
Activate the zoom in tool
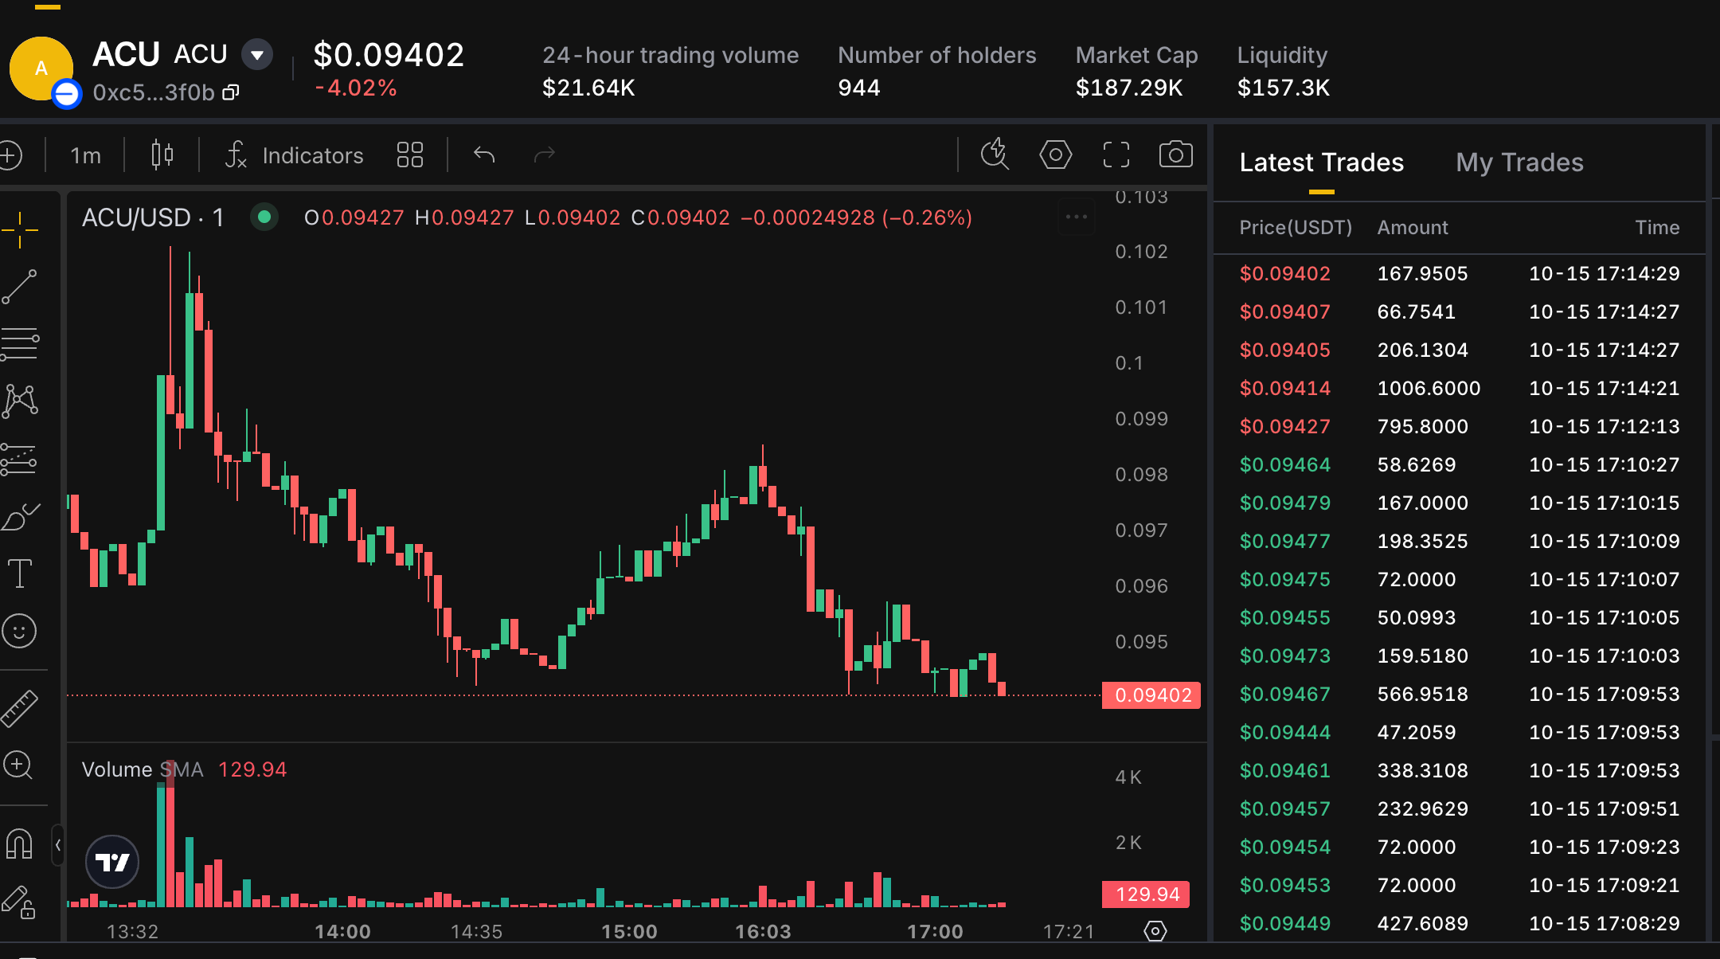click(18, 765)
